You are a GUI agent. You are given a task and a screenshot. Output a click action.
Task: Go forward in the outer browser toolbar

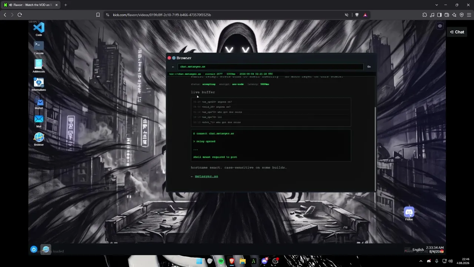pyautogui.click(x=12, y=15)
